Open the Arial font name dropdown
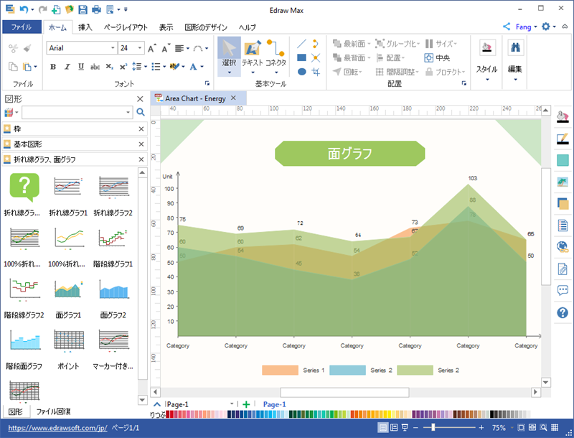The width and height of the screenshot is (574, 438). pos(113,48)
